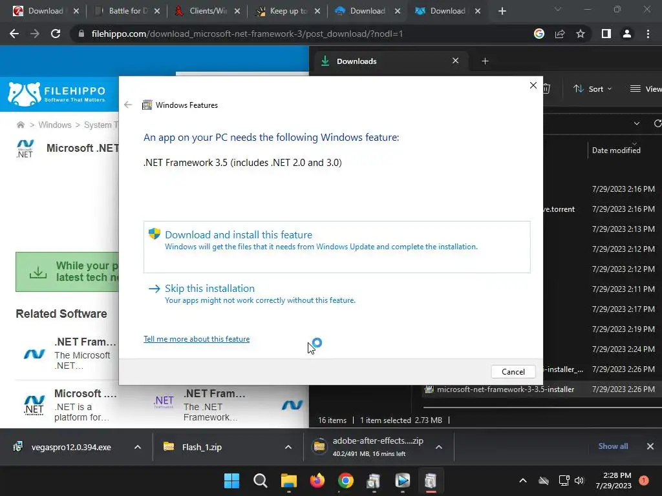
Task: Show hidden system tray icons
Action: (x=522, y=480)
